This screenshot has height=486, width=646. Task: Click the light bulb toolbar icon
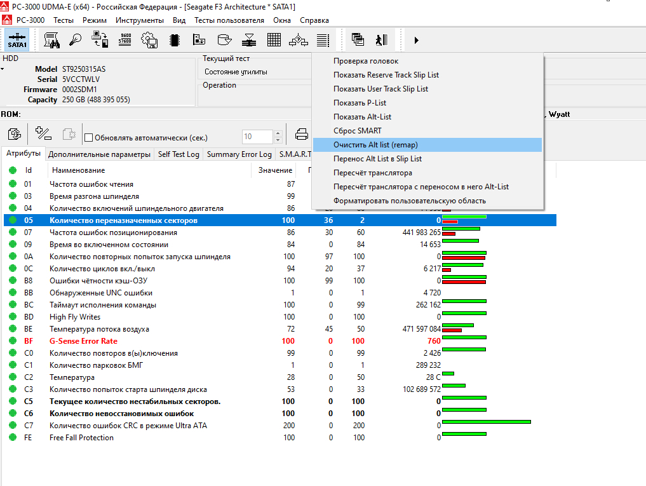76,40
